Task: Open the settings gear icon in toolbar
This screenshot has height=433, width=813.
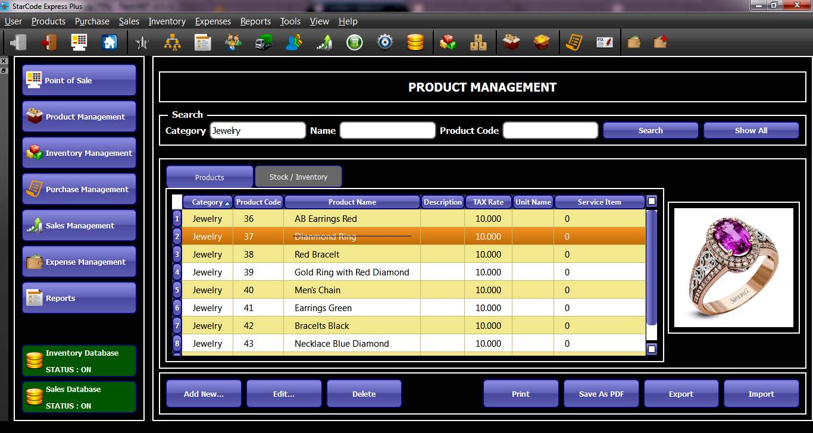Action: click(x=385, y=42)
